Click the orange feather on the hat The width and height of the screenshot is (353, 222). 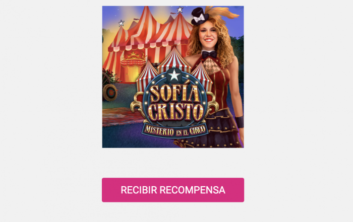[x=223, y=14]
